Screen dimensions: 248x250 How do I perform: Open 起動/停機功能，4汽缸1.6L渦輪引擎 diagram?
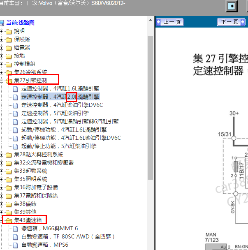(64, 130)
